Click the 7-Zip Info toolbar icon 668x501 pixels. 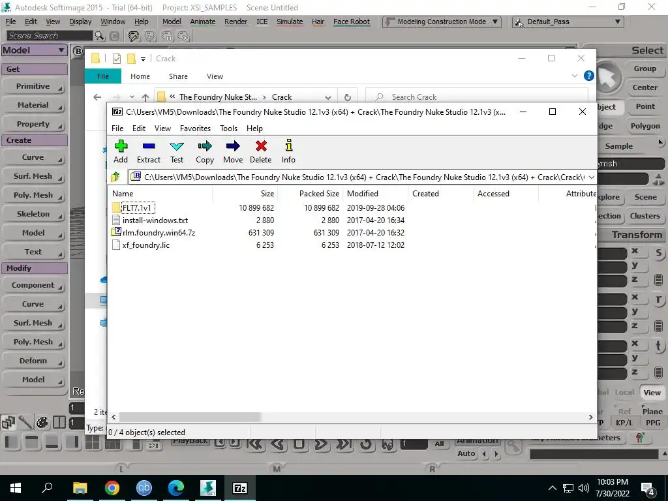(x=288, y=145)
